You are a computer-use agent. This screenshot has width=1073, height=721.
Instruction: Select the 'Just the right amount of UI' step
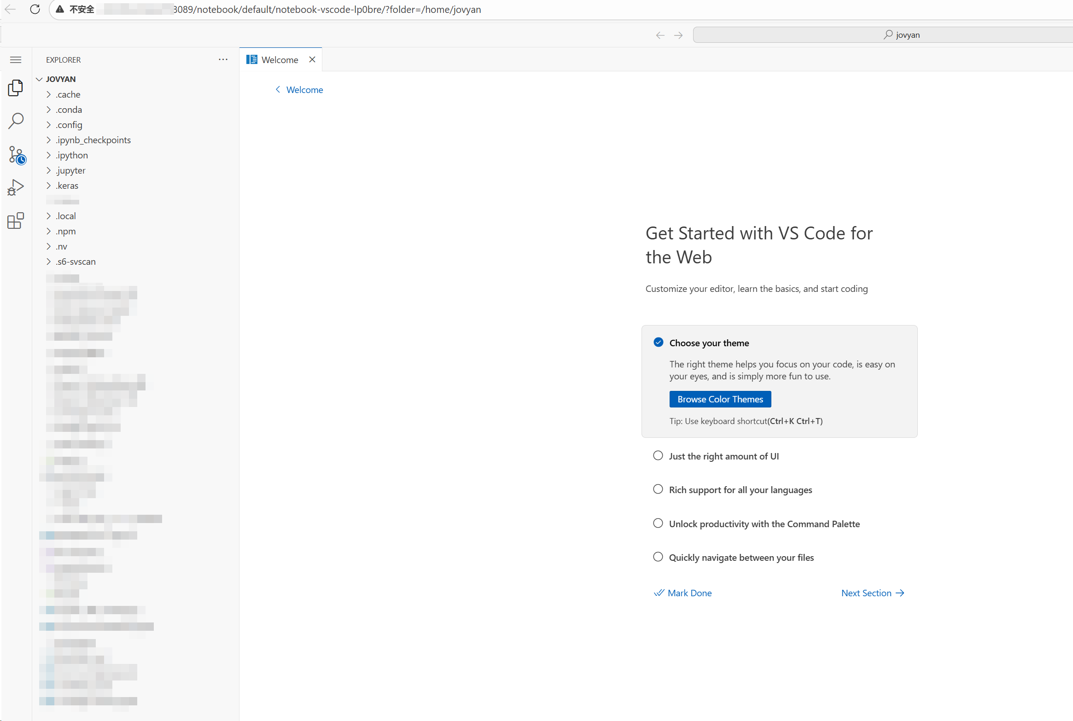coord(723,456)
